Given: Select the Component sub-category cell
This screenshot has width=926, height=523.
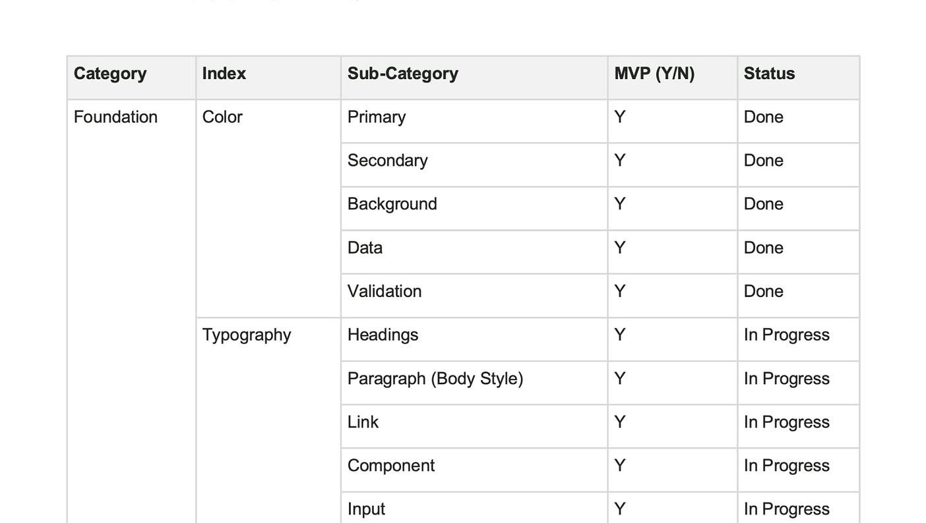Looking at the screenshot, I should click(x=474, y=470).
